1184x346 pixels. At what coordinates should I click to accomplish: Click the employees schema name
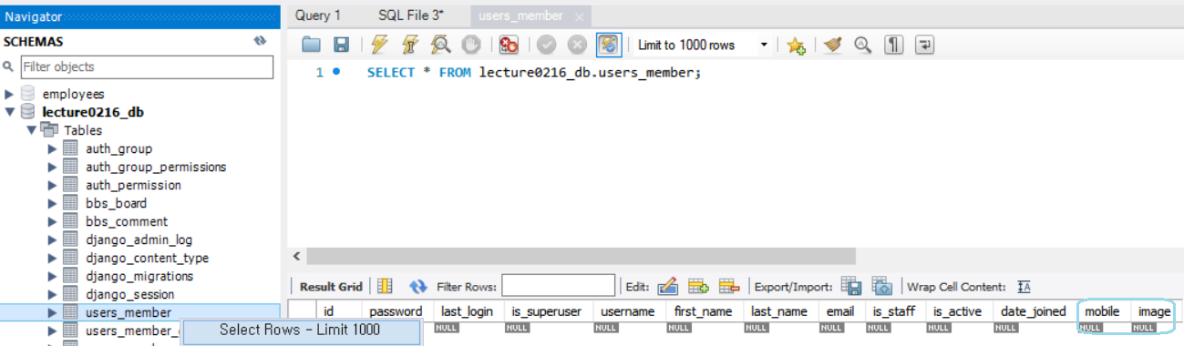(x=73, y=94)
